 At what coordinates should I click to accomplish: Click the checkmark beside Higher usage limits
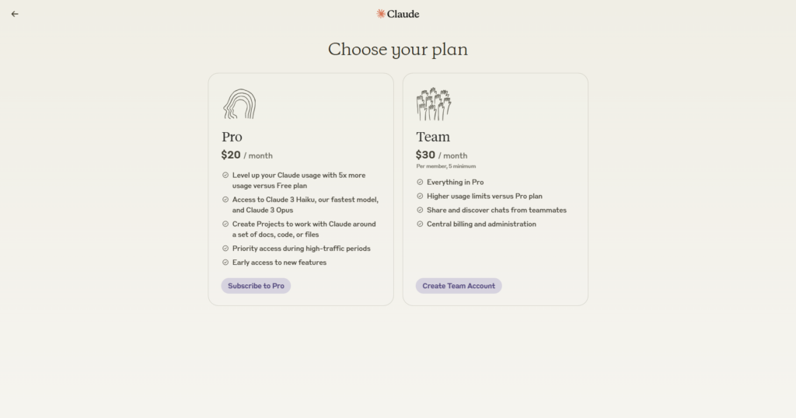[x=420, y=196]
